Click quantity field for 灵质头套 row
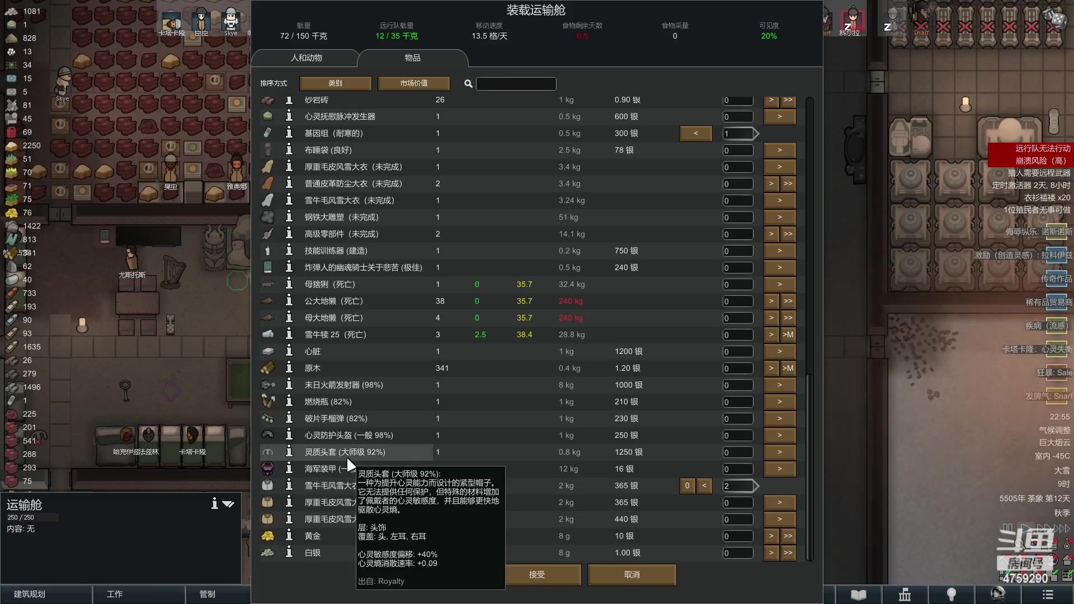 [x=737, y=452]
